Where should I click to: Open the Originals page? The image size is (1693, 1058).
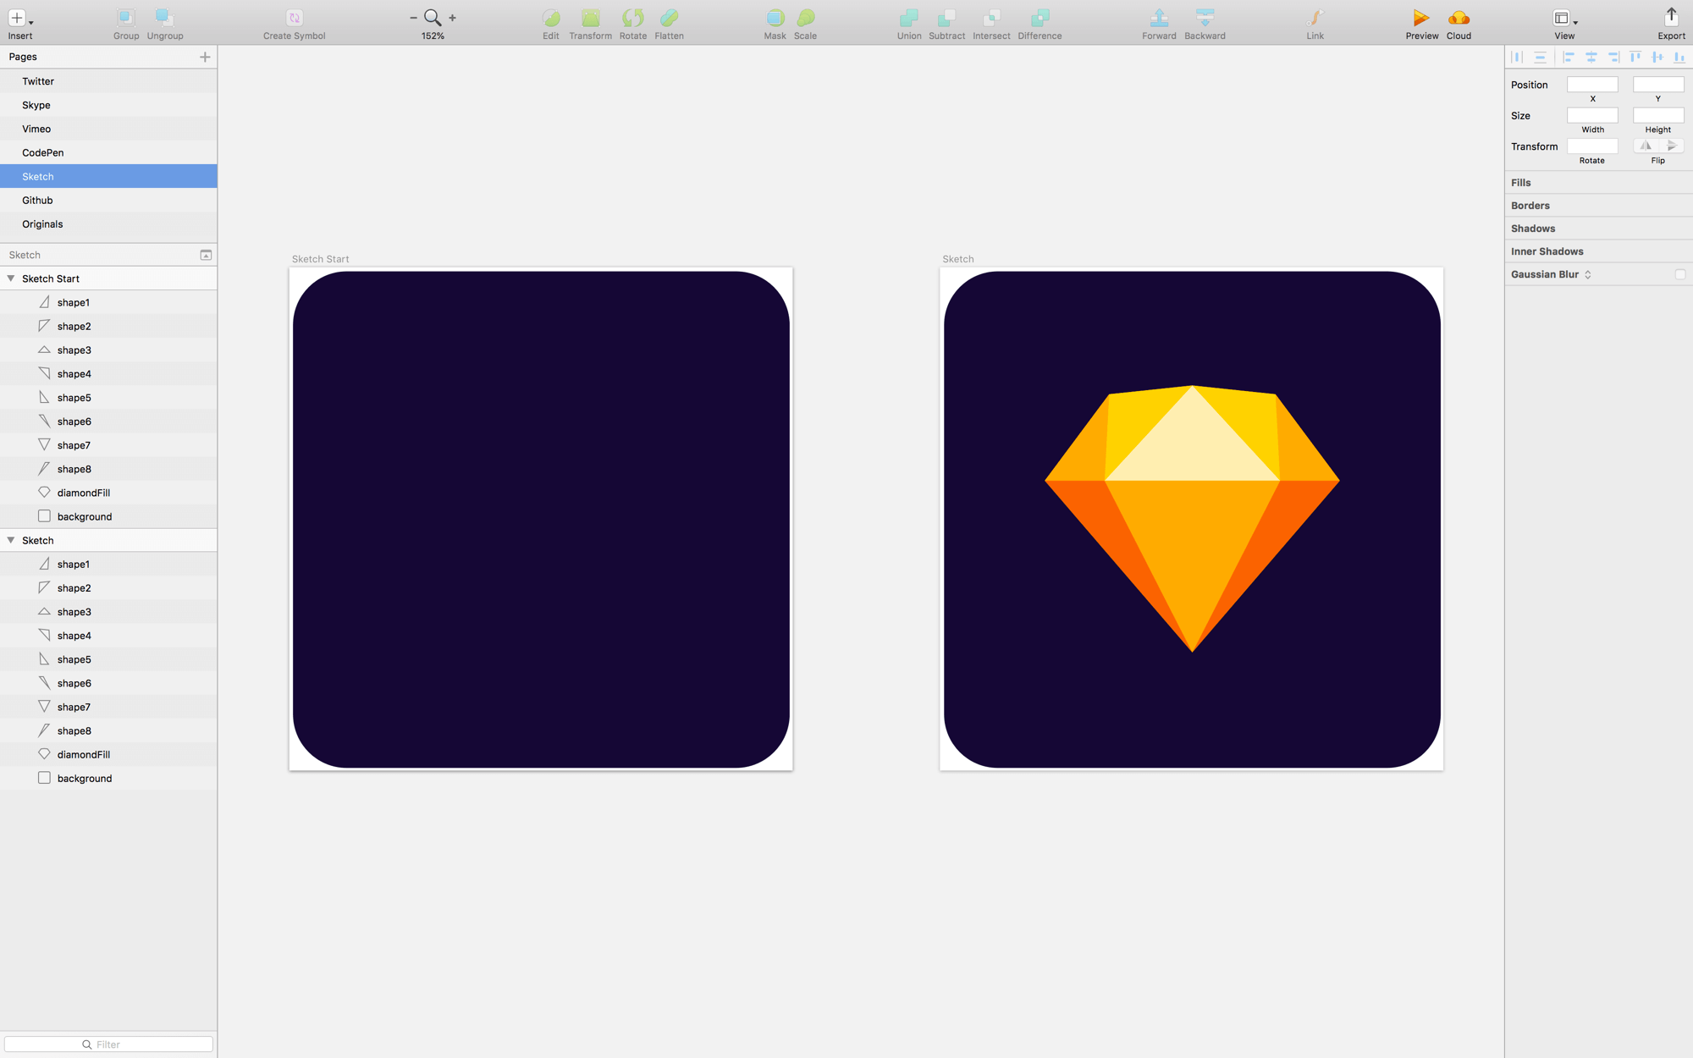[108, 223]
